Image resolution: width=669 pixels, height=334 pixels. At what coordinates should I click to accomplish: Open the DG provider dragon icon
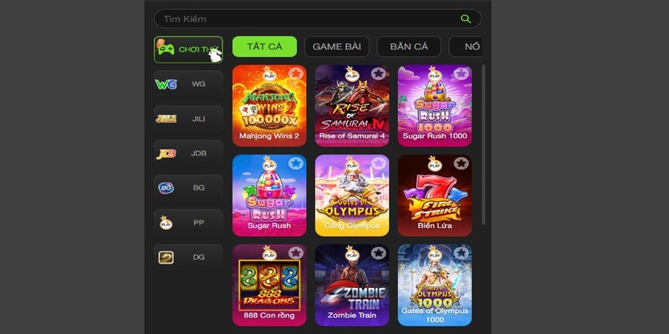click(x=166, y=257)
